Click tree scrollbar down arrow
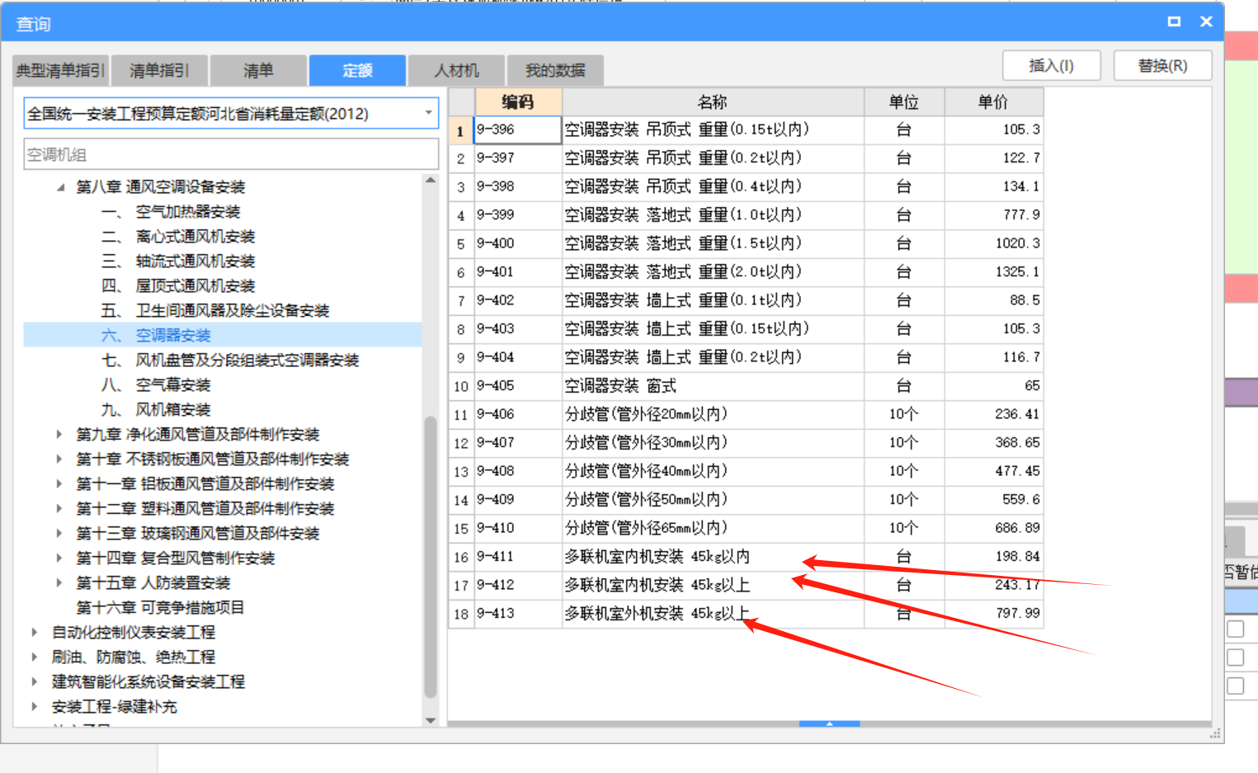Image resolution: width=1258 pixels, height=773 pixels. pyautogui.click(x=430, y=720)
